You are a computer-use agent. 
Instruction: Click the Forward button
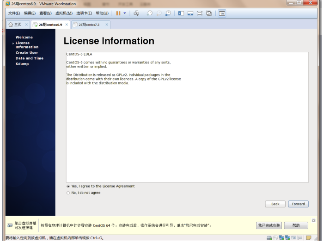(x=298, y=204)
